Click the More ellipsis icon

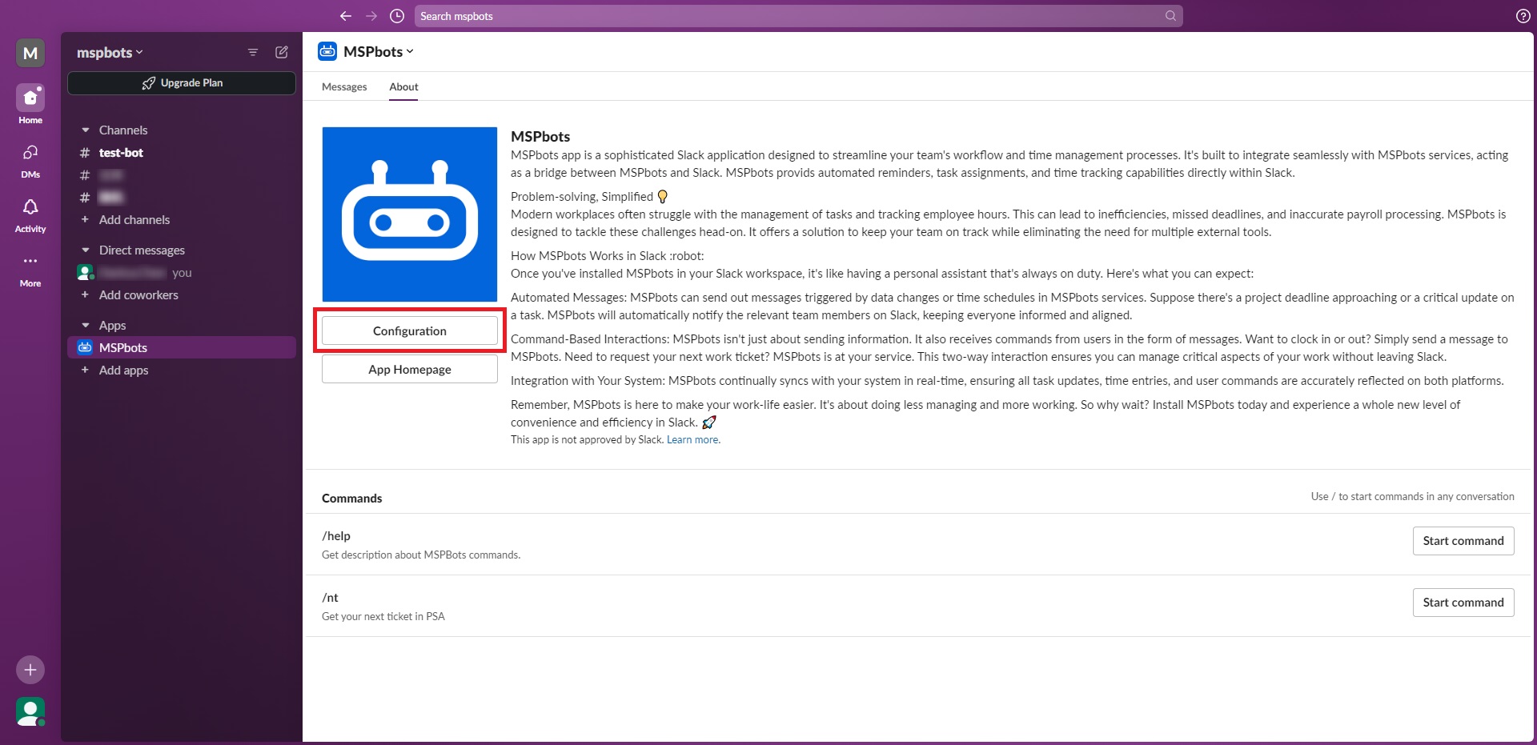[30, 262]
